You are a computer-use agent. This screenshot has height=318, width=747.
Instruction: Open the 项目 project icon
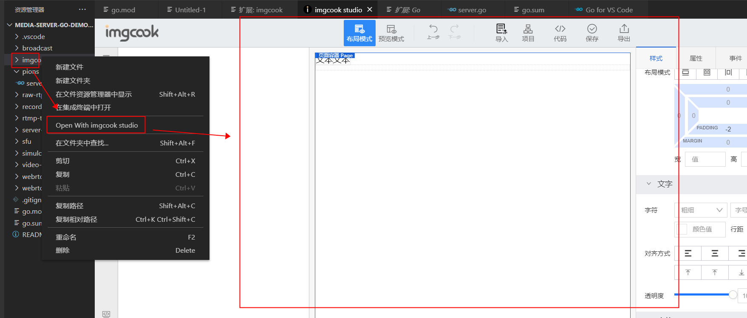point(528,33)
